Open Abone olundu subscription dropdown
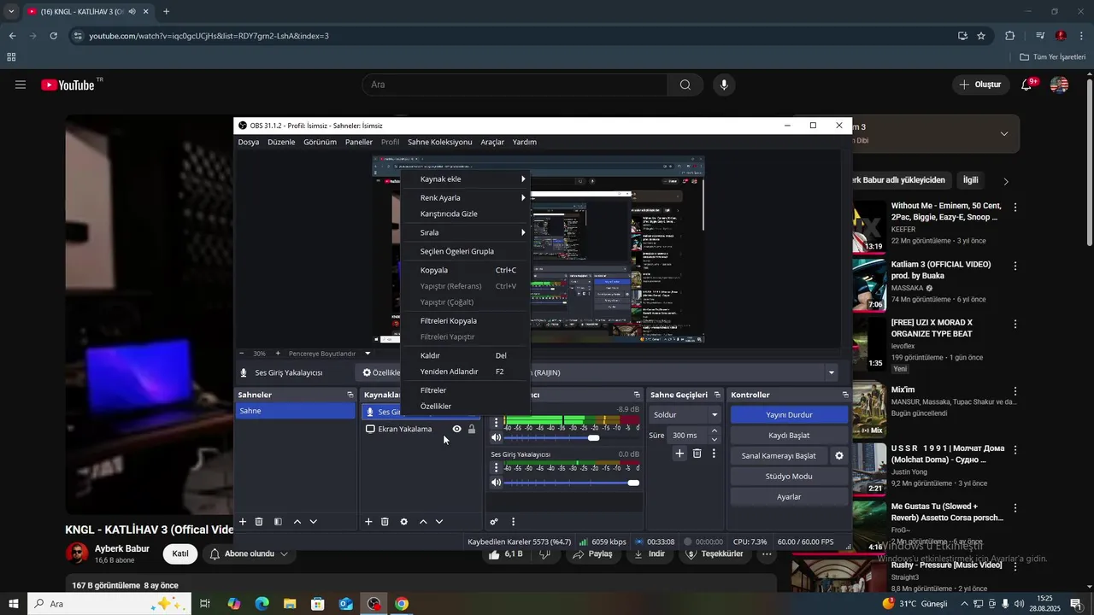This screenshot has height=615, width=1094. click(x=249, y=553)
